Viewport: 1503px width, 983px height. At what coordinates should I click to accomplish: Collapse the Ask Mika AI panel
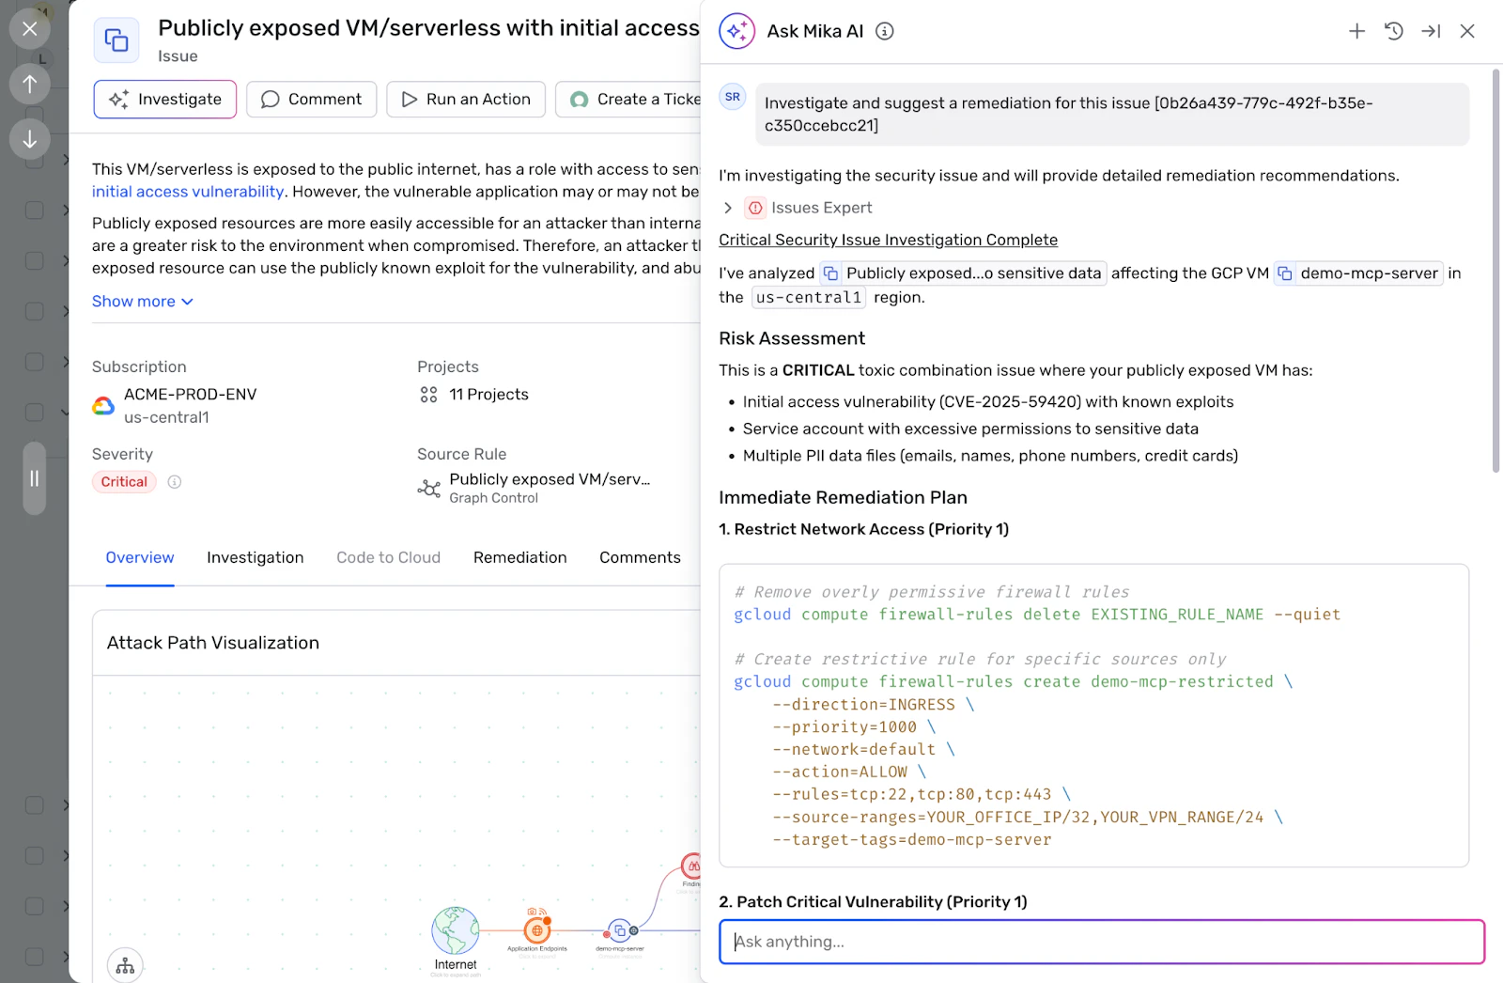click(1431, 31)
